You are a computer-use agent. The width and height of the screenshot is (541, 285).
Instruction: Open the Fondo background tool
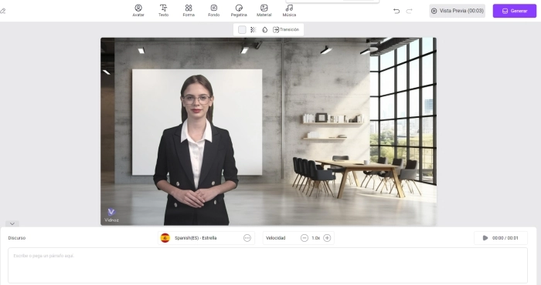point(214,10)
